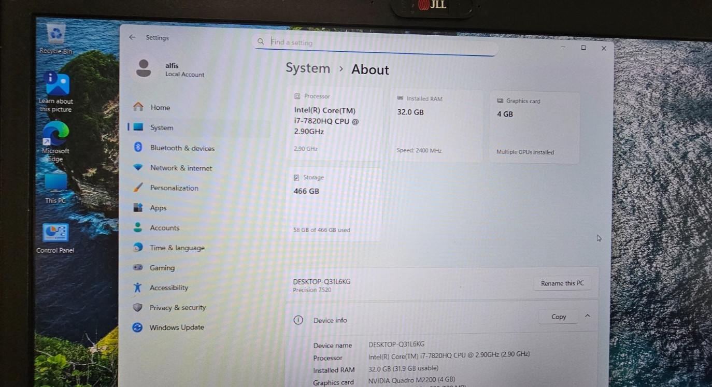Click the Apps grid icon

[138, 207]
